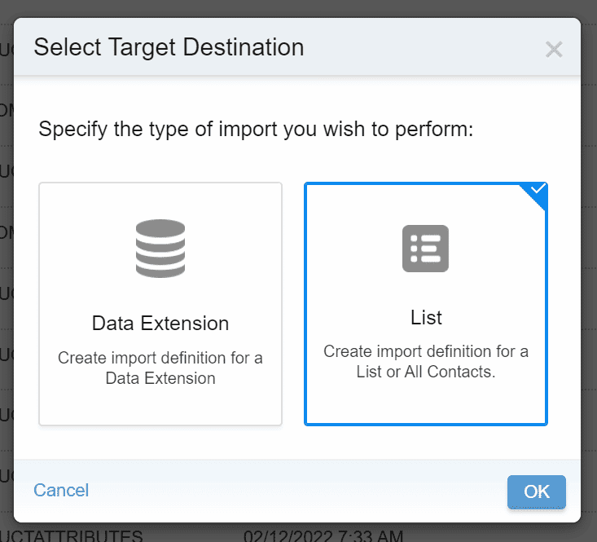Click the dialog header bar right of the title
The image size is (597, 542).
click(424, 47)
